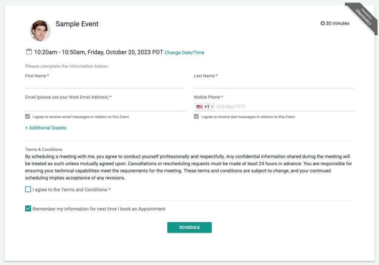Click into the work Email address field
The image size is (379, 265).
click(x=105, y=107)
